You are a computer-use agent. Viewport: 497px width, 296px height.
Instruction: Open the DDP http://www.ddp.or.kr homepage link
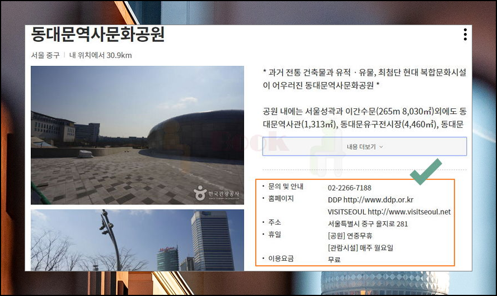point(371,200)
